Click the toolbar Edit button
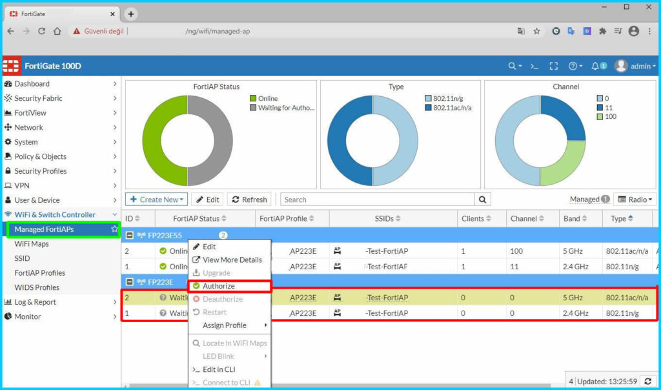Image resolution: width=661 pixels, height=390 pixels. 207,200
